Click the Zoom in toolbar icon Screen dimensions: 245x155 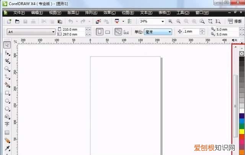pyautogui.click(x=170, y=22)
